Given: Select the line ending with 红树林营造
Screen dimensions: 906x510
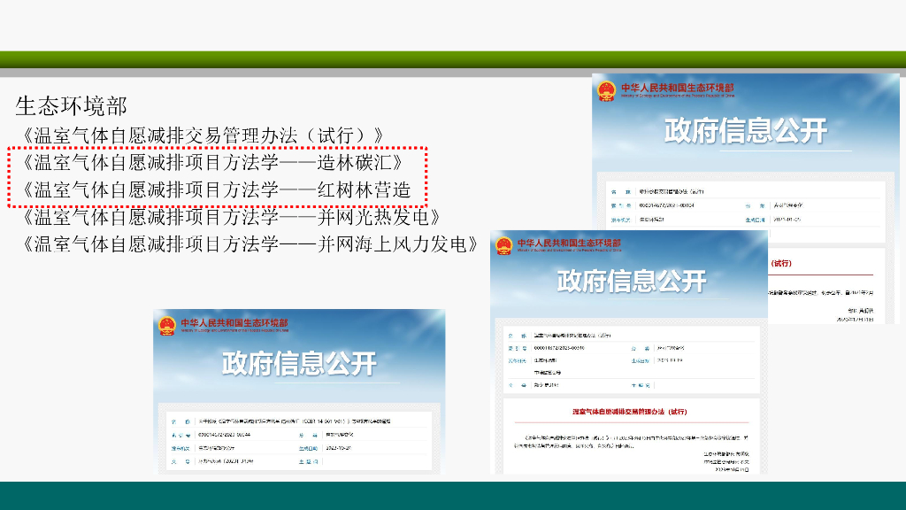Looking at the screenshot, I should click(216, 190).
